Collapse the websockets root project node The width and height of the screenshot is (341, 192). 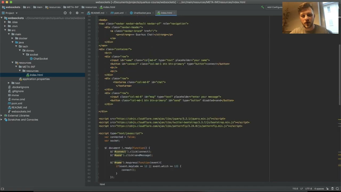pos(2,18)
